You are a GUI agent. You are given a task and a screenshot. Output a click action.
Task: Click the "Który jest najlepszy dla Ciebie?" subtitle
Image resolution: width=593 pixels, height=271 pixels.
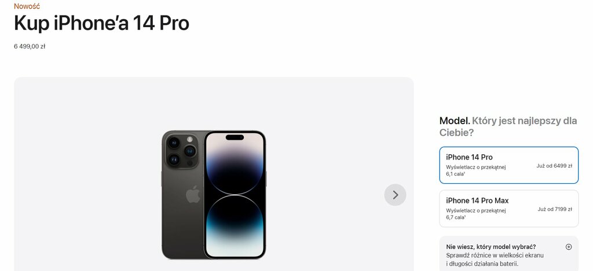pos(508,127)
